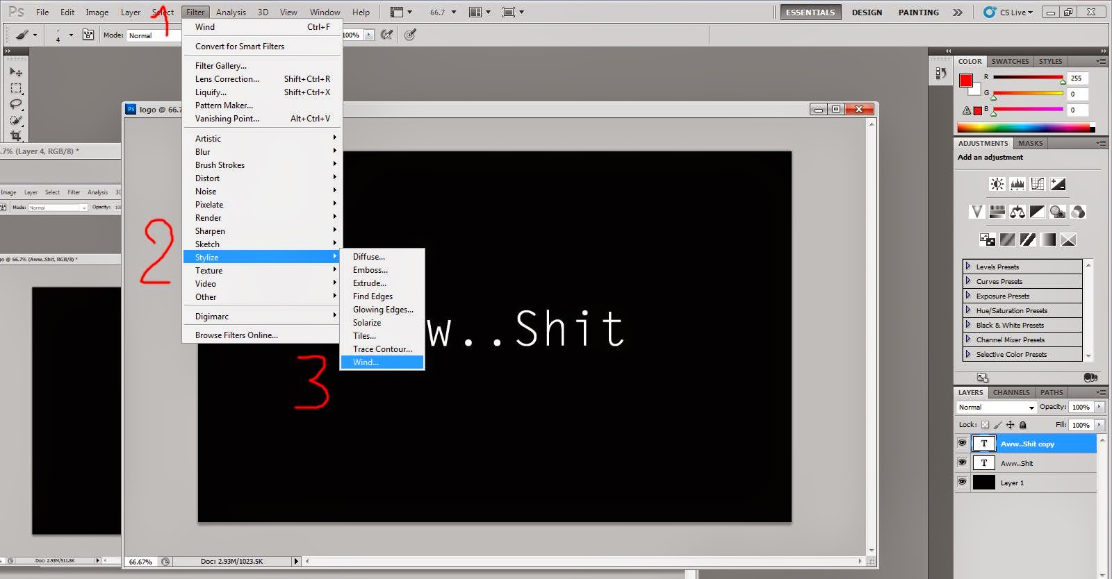This screenshot has height=579, width=1112.
Task: Open the Image menu
Action: tap(97, 12)
